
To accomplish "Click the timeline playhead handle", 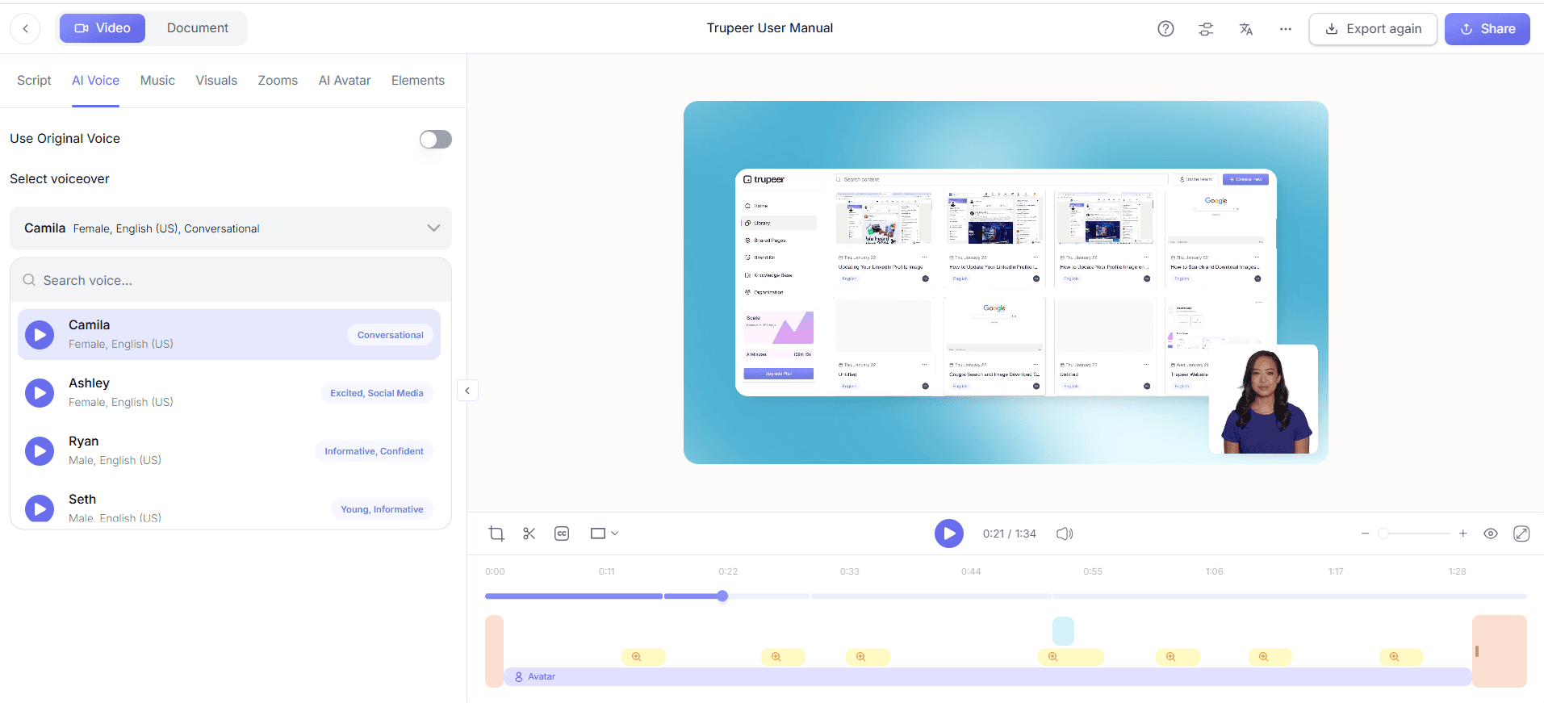I will tap(722, 596).
